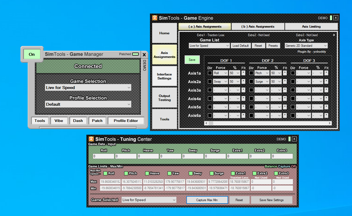The image size is (352, 216).
Task: Open Game List dropdown in Game Engine
Action: pos(209,46)
